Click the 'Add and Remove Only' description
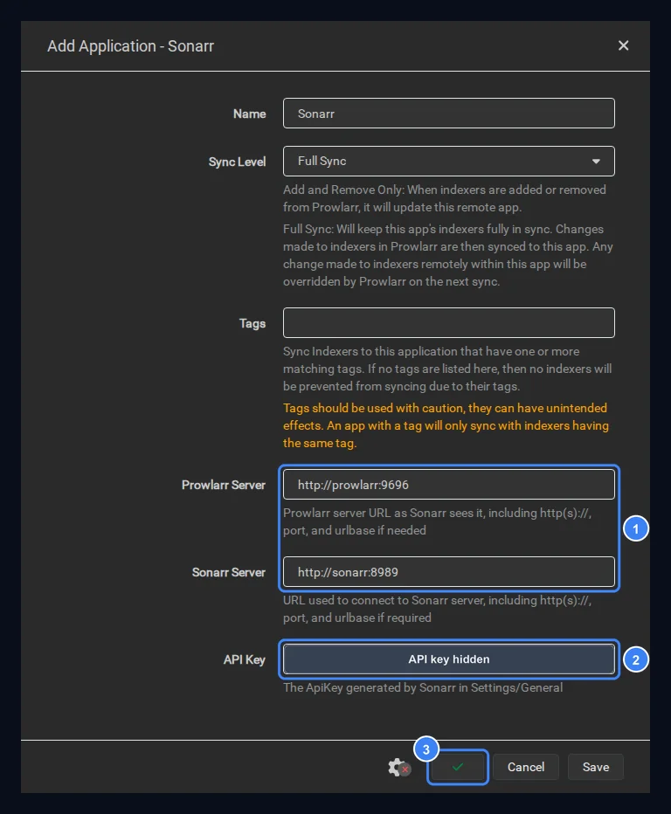 (445, 198)
